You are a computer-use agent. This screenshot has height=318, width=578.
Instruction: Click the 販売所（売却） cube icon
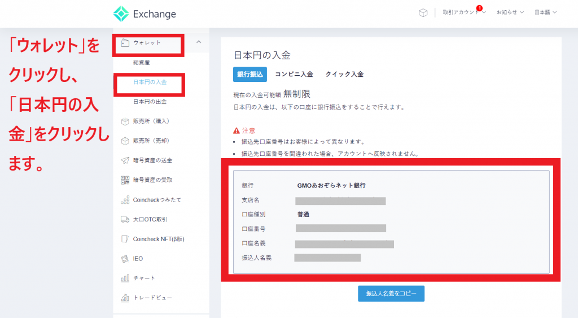point(125,141)
